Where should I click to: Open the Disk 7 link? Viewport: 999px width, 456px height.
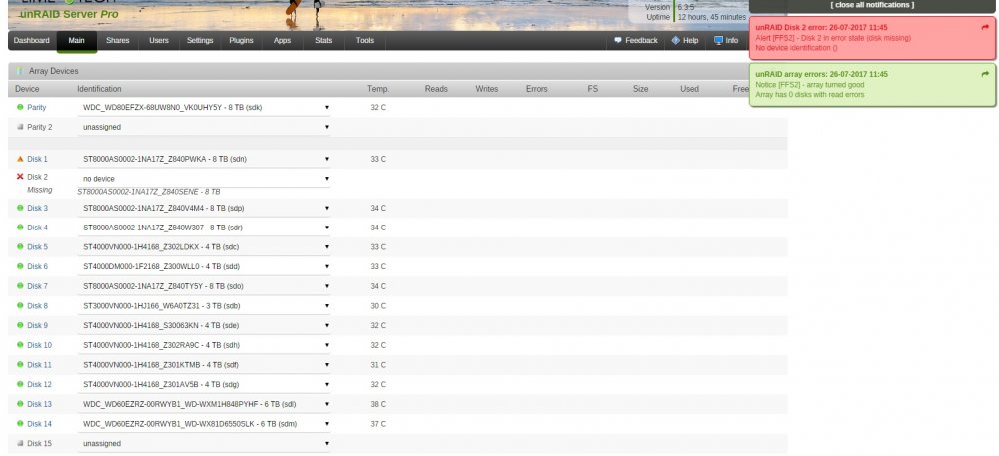click(37, 286)
